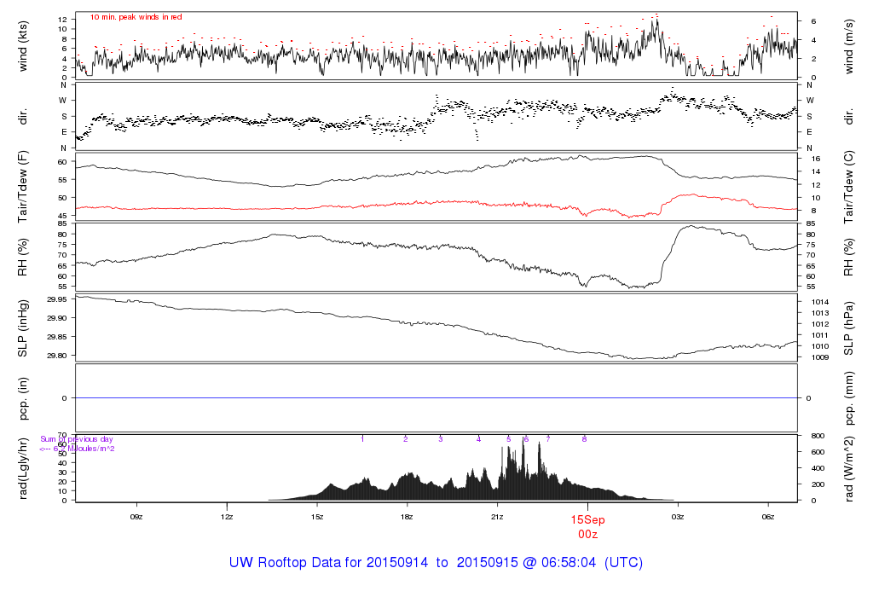The image size is (873, 597).
Task: Click the red '00z' time label
Action: (x=587, y=534)
